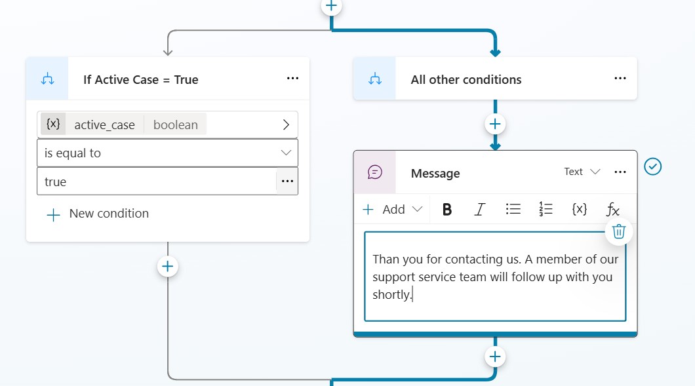Viewport: 695px width, 386px height.
Task: Open the All other conditions options menu
Action: pyautogui.click(x=620, y=79)
